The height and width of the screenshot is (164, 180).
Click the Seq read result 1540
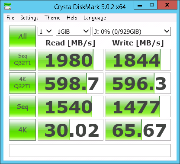(x=71, y=106)
